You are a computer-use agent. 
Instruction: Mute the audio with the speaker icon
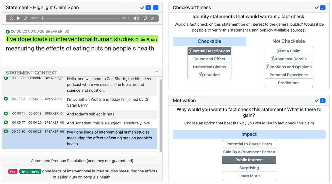point(136,18)
